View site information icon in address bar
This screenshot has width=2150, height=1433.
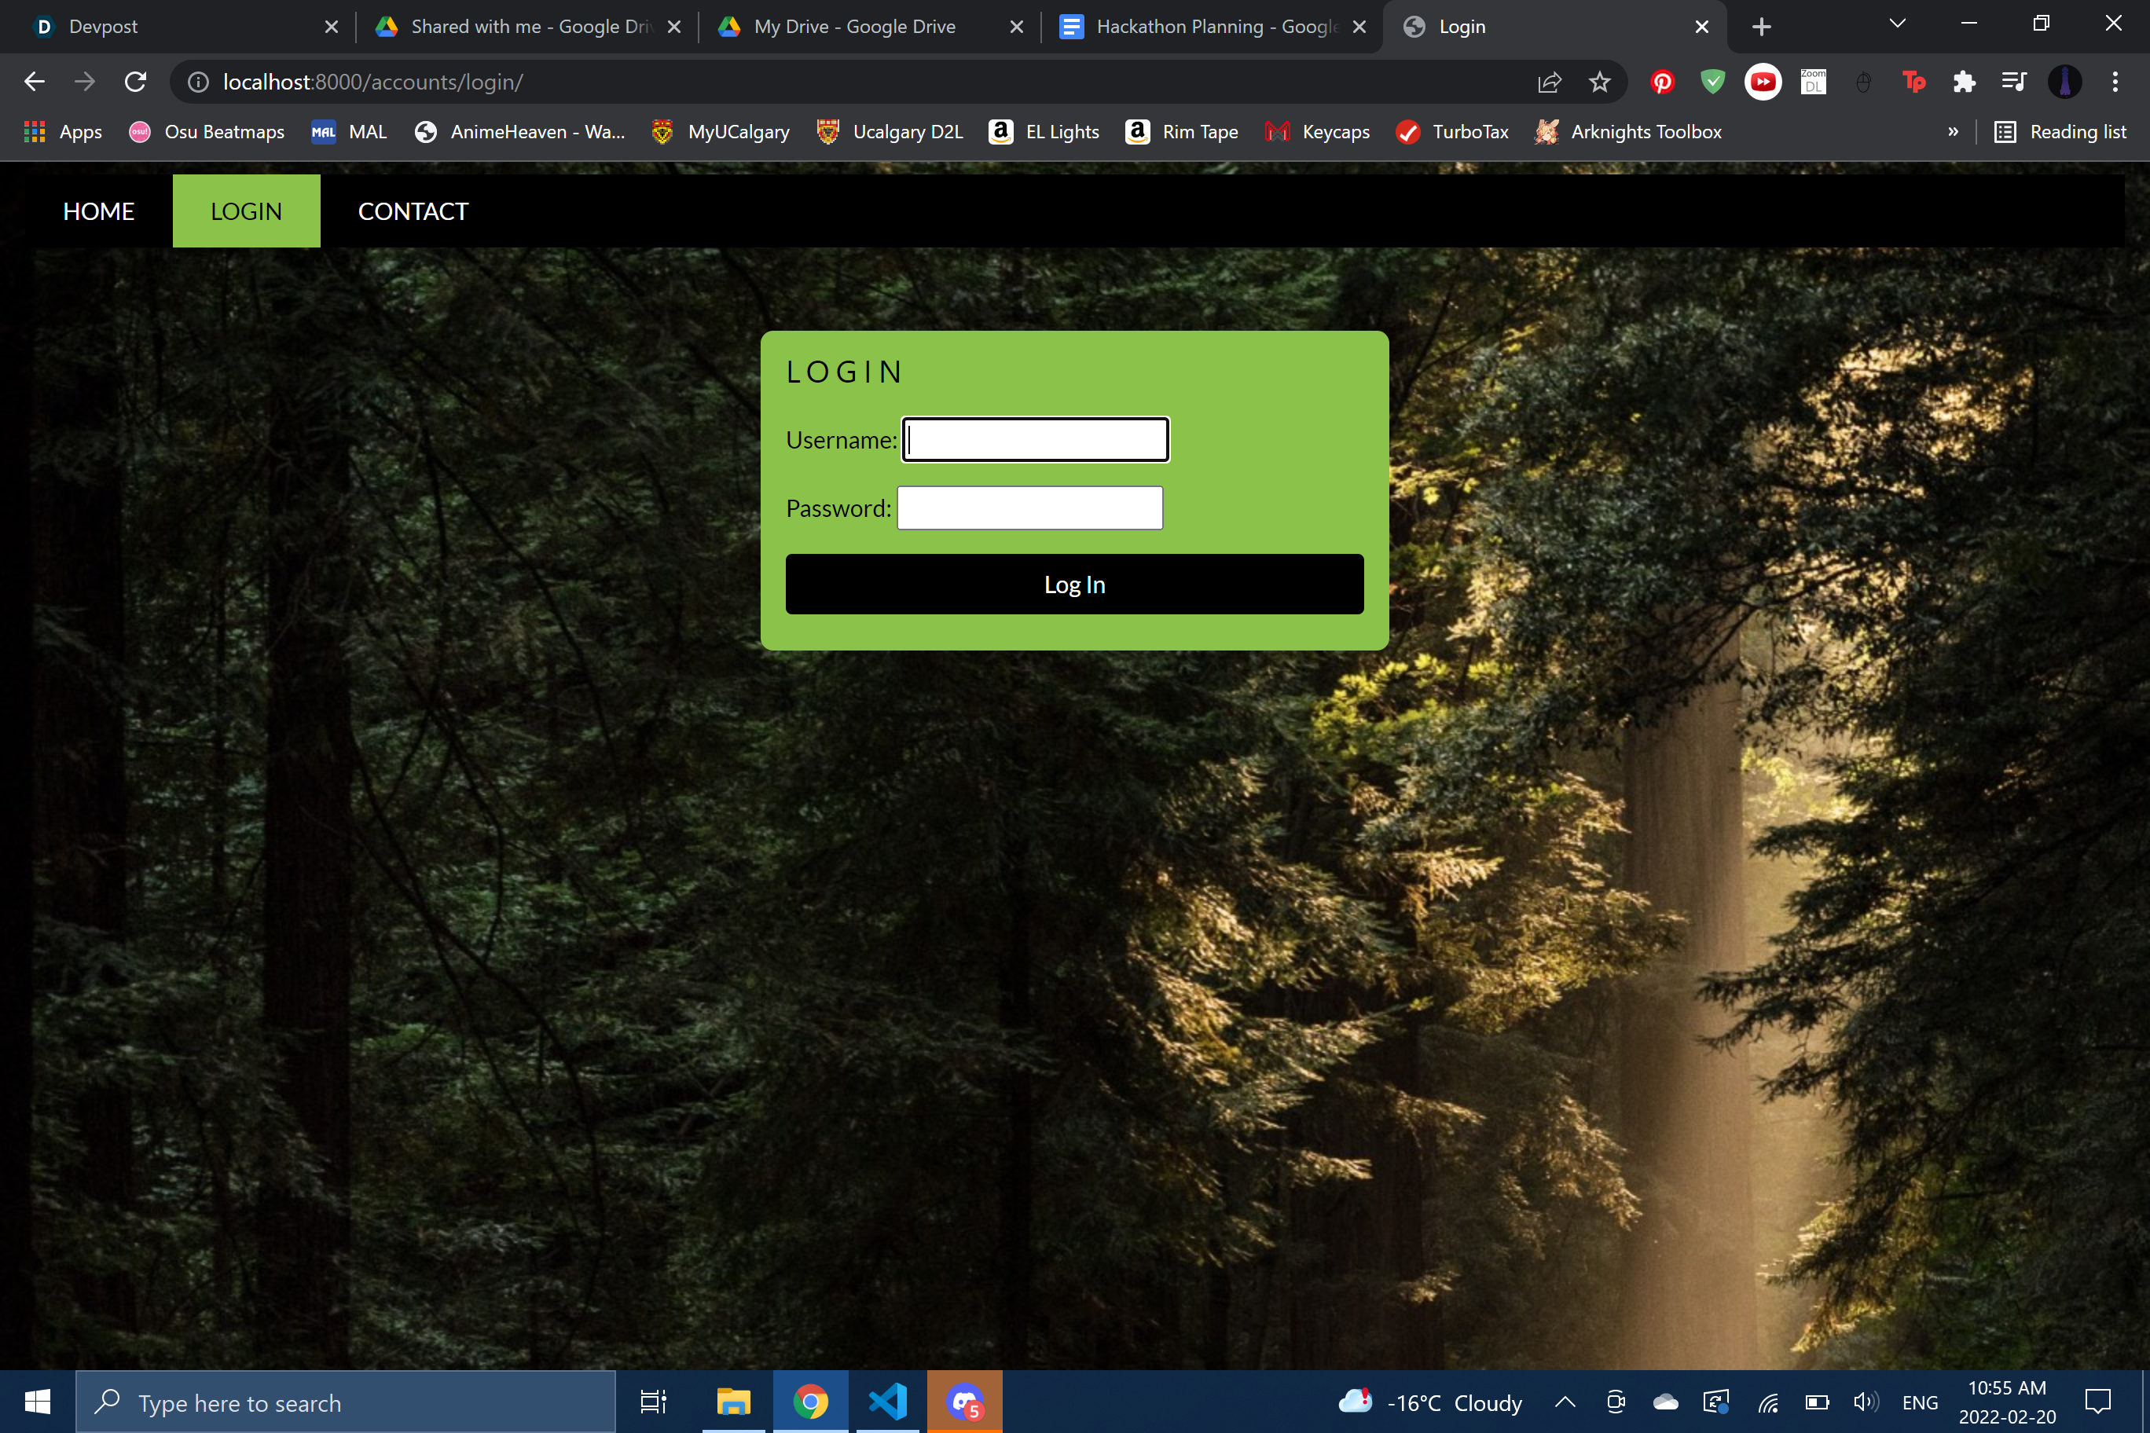point(197,82)
